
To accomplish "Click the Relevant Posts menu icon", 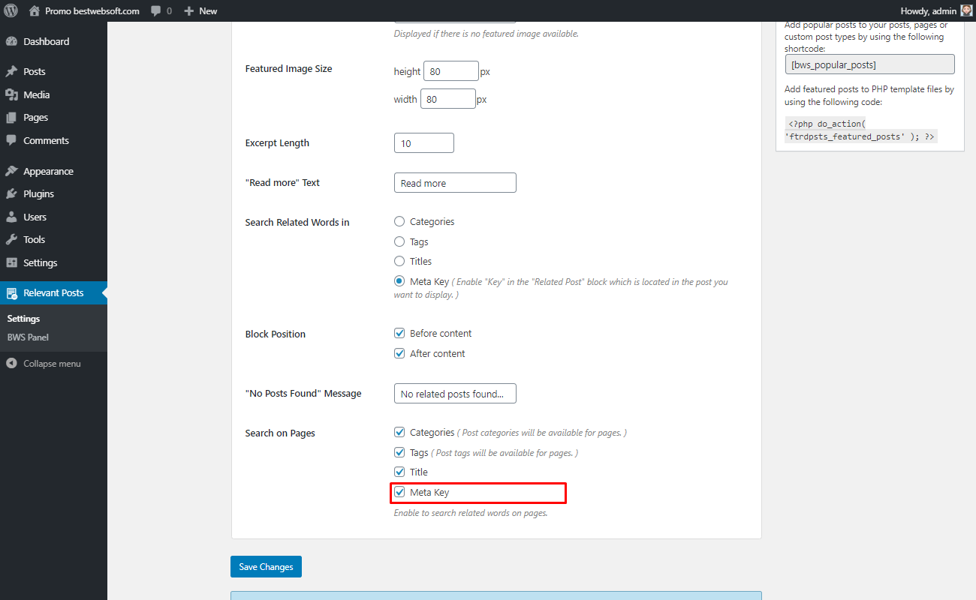I will (11, 293).
